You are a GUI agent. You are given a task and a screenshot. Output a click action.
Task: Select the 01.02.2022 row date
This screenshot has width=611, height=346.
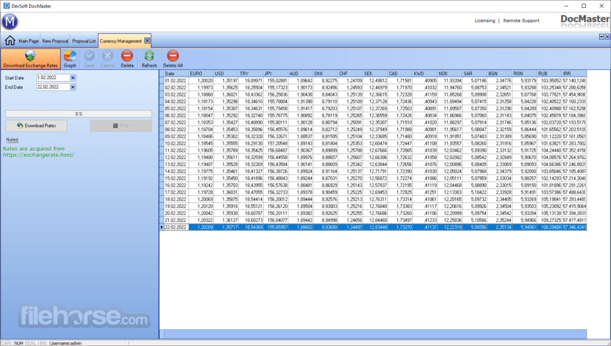pos(176,80)
